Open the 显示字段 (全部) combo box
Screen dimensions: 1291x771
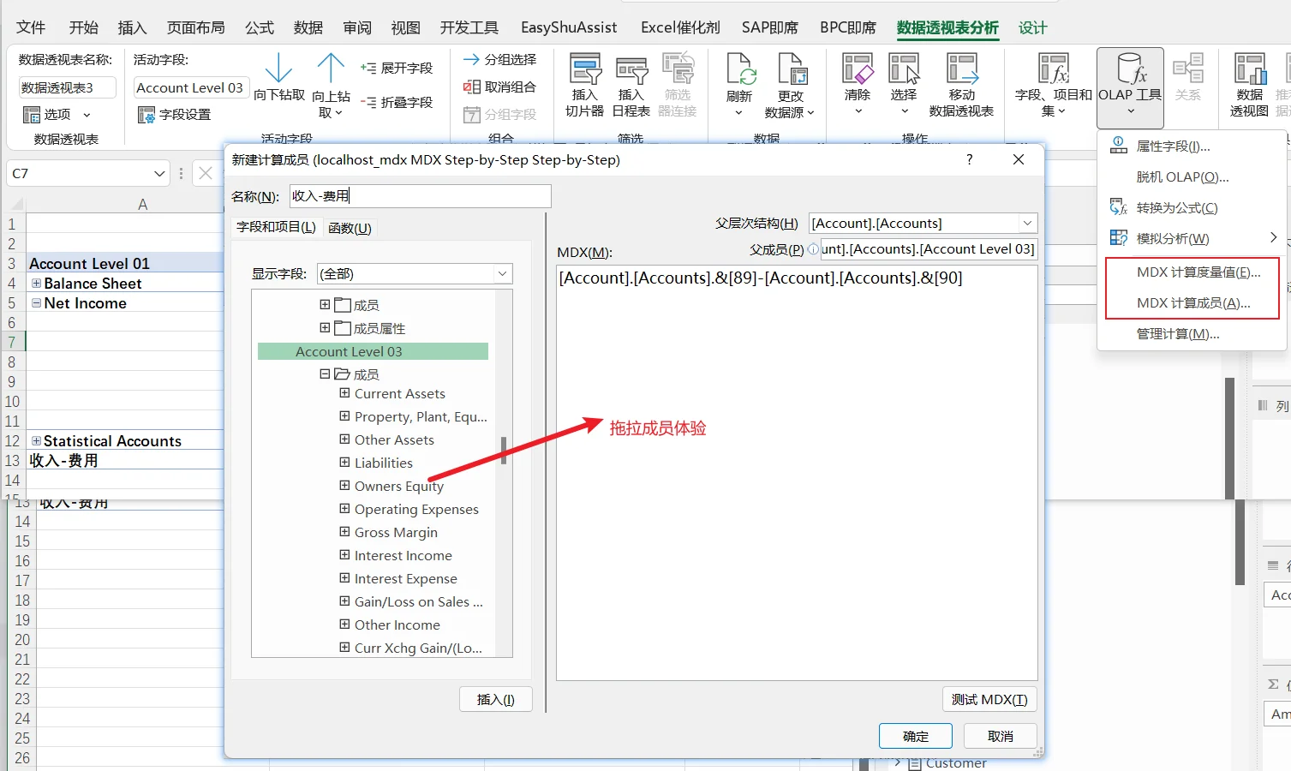coord(415,273)
